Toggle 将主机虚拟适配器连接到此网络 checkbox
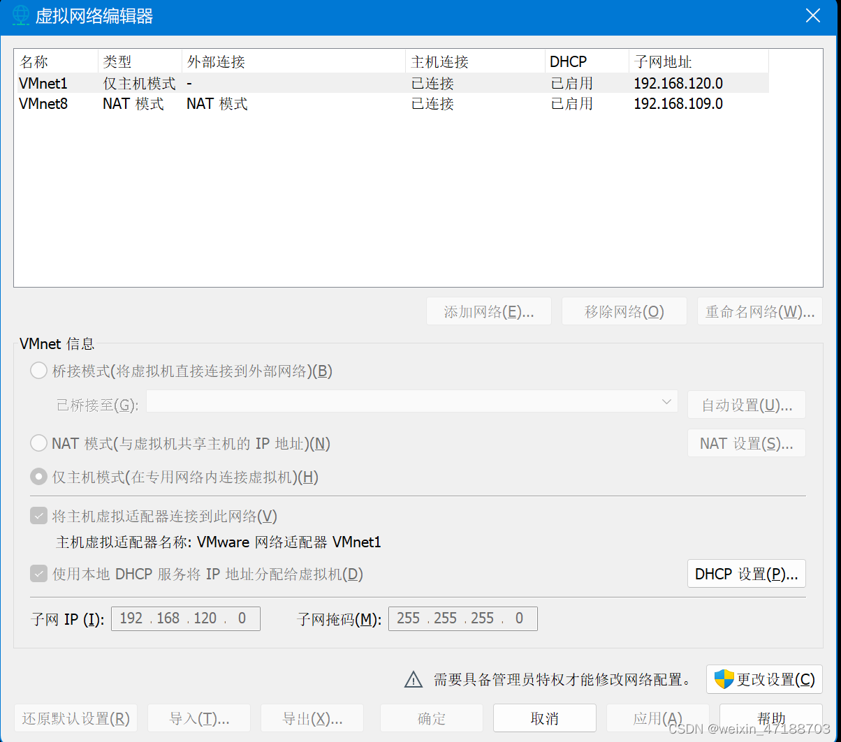 tap(38, 516)
